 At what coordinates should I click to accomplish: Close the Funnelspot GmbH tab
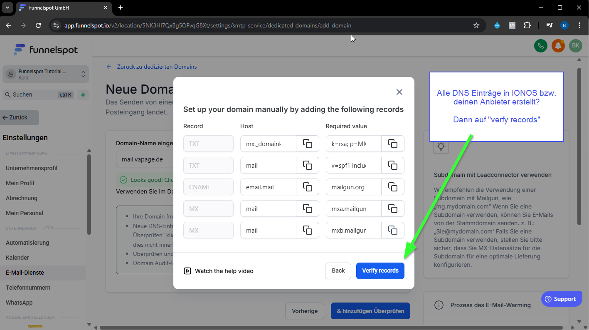(x=106, y=7)
